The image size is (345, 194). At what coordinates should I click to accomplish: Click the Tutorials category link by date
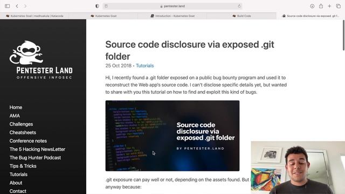145,66
